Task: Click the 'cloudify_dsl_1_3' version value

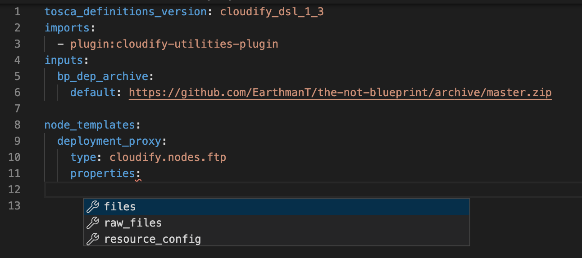Action: (272, 12)
